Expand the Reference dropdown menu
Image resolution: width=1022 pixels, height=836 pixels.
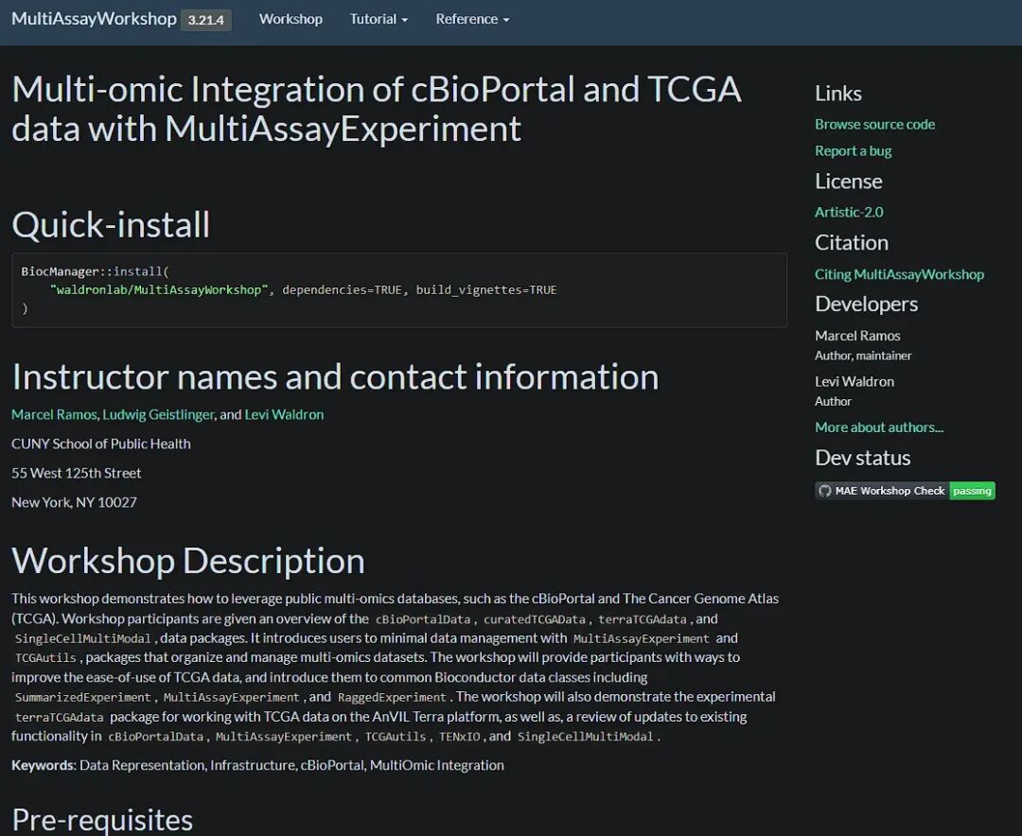(472, 19)
